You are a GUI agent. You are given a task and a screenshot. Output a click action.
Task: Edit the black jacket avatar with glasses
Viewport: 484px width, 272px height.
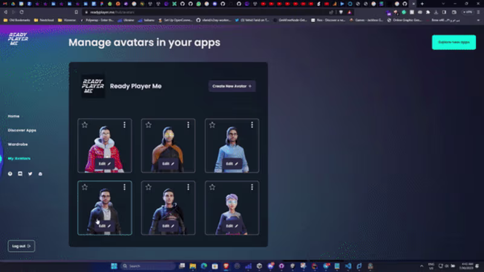pos(105,226)
